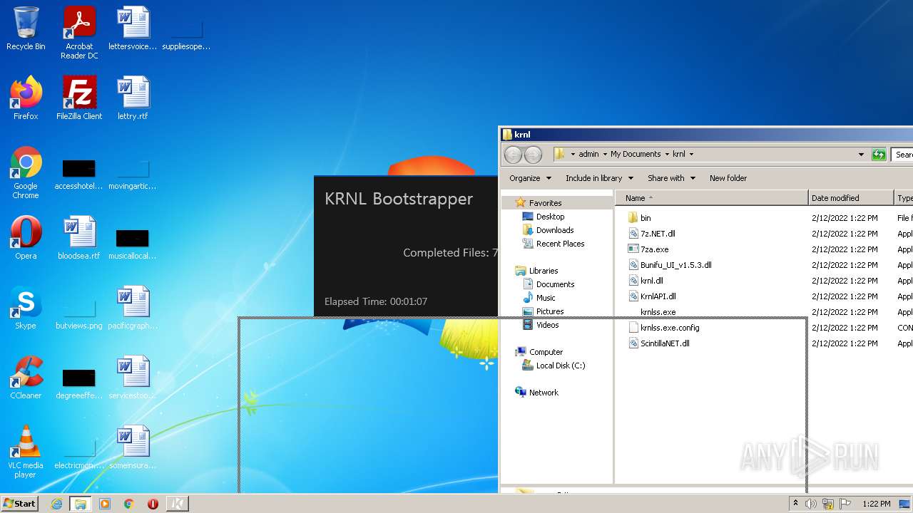Open Firefox desktop shortcut
The height and width of the screenshot is (513, 913).
(26, 98)
